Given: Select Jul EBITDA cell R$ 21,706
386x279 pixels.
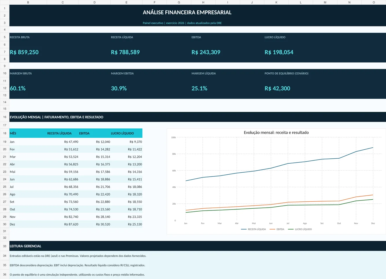Looking at the screenshot, I should [x=94, y=187].
